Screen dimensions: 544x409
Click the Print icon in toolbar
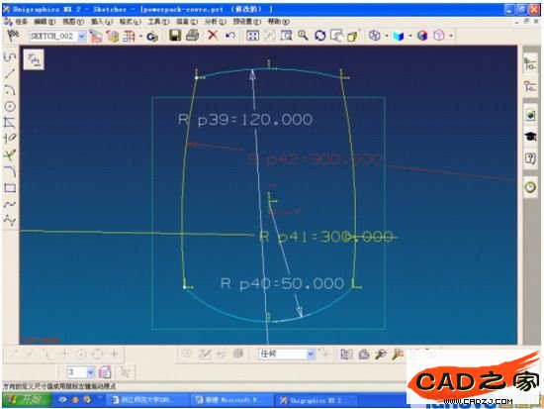[193, 36]
